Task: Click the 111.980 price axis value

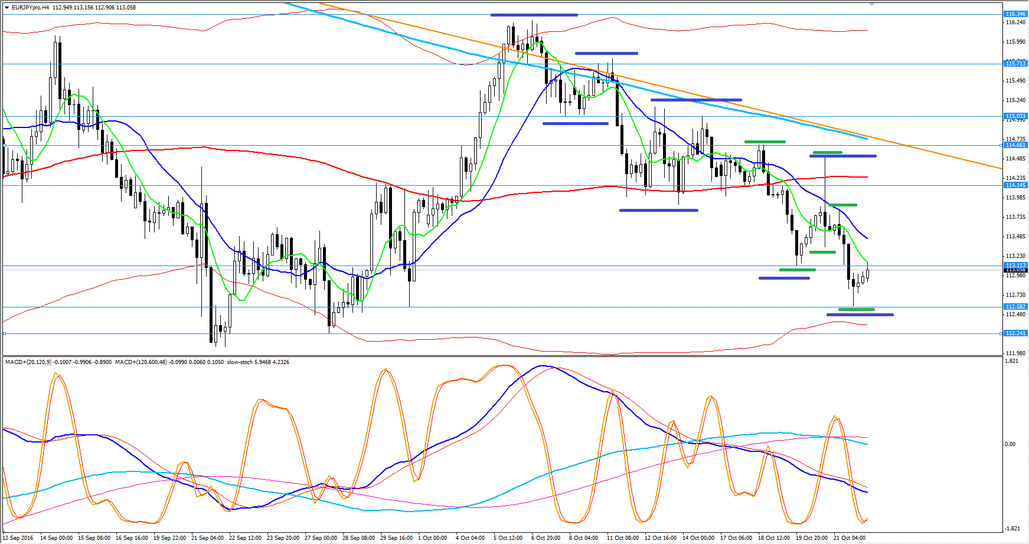Action: point(1015,353)
